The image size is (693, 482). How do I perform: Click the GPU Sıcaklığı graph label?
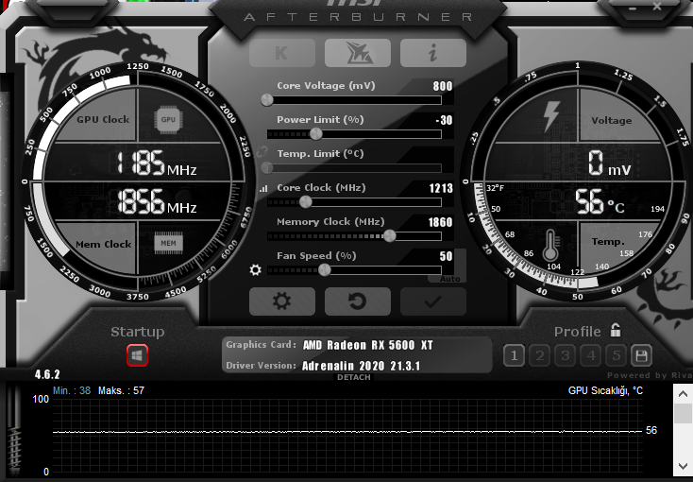point(605,391)
